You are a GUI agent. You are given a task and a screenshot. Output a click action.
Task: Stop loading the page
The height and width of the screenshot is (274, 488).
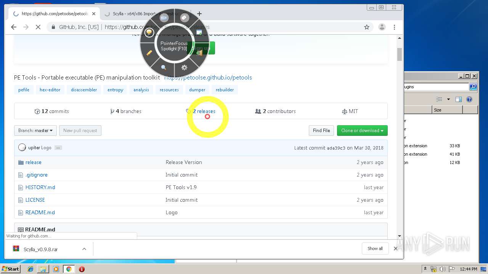tap(38, 27)
